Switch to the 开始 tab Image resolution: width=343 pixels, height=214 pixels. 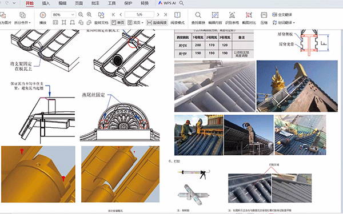point(30,3)
